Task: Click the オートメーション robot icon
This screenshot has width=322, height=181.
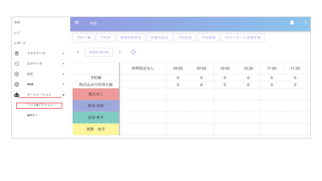Action: (x=17, y=95)
